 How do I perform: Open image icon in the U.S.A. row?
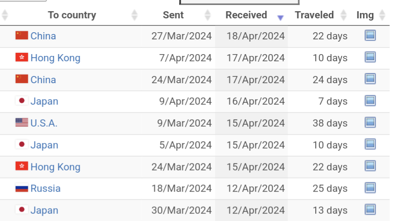(x=370, y=123)
